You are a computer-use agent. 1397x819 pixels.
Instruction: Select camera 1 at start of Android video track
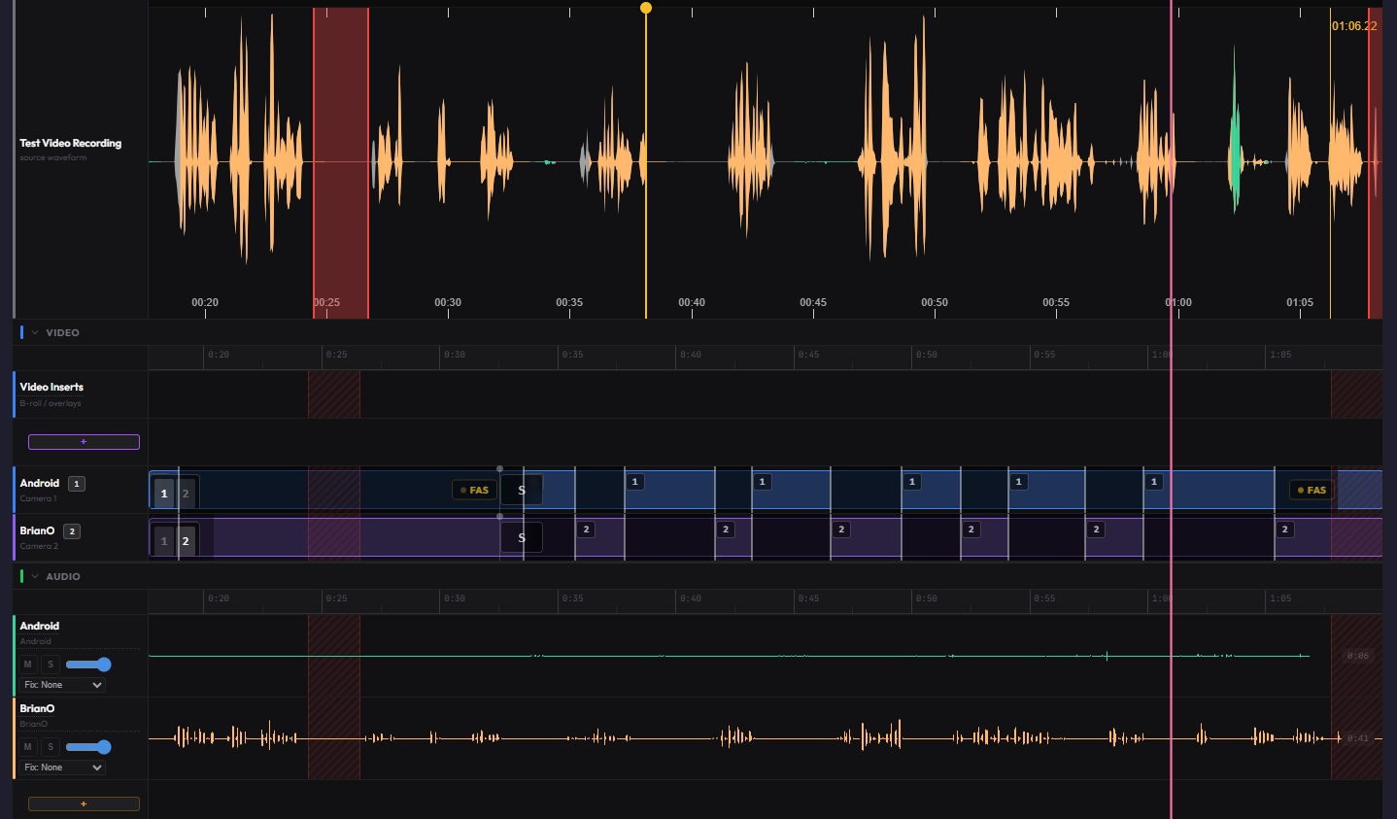click(x=164, y=494)
